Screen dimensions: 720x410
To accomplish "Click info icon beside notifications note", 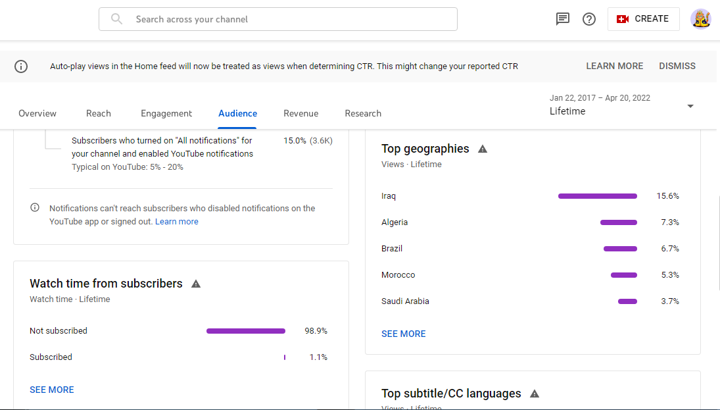I will click(x=35, y=208).
